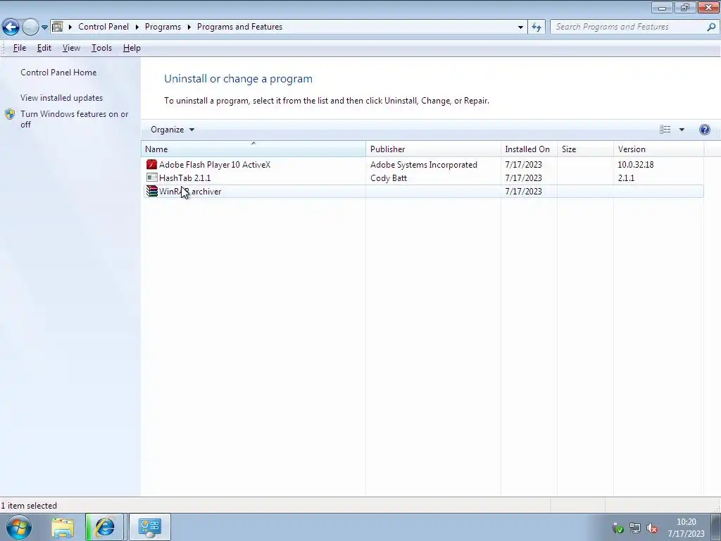The height and width of the screenshot is (541, 721).
Task: Open Windows Explorer from taskbar
Action: tap(63, 527)
